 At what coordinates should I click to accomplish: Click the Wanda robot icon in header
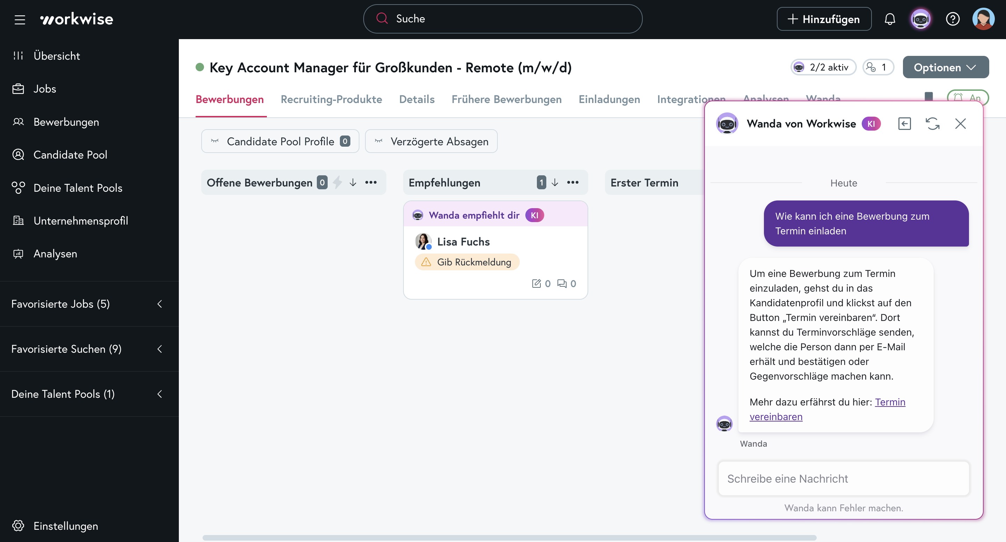coord(920,19)
